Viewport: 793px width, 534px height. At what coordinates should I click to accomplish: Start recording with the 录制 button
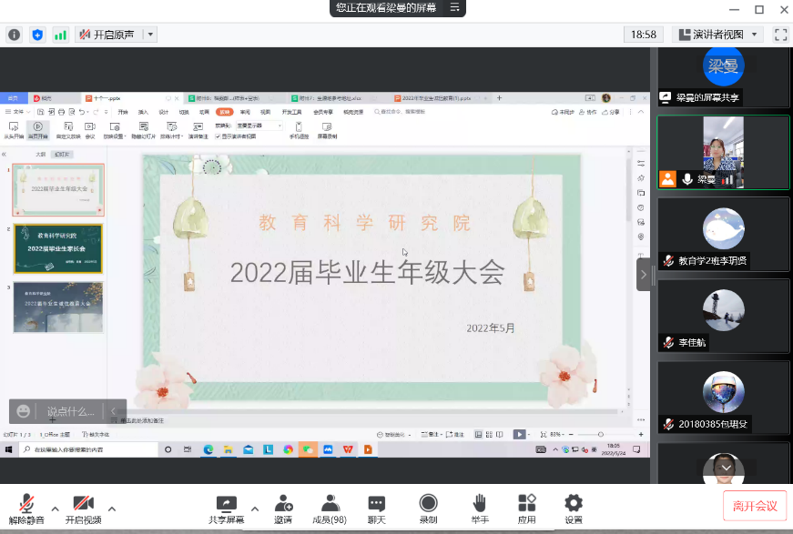click(428, 509)
